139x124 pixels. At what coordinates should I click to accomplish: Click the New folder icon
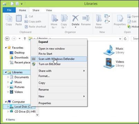(x=99, y=18)
